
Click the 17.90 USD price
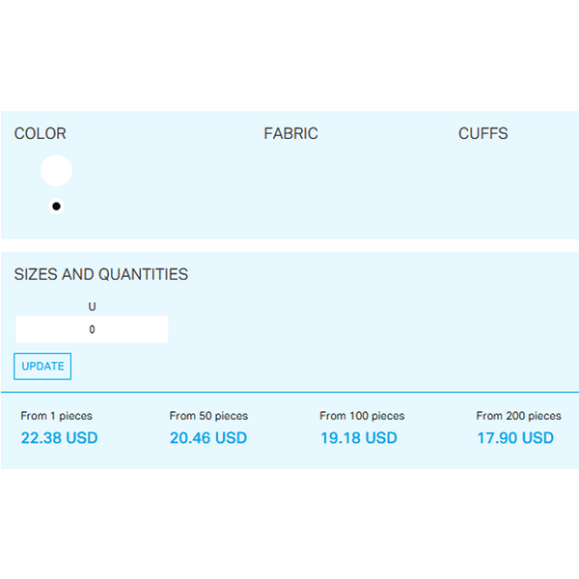click(515, 438)
